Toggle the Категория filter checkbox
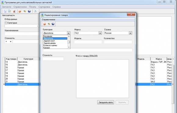 [x=6, y=23]
